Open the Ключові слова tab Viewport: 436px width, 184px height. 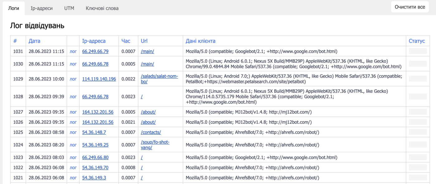pyautogui.click(x=102, y=8)
